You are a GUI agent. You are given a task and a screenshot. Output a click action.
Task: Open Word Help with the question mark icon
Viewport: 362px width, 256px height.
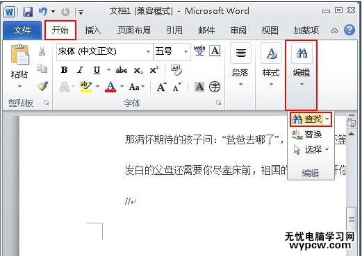(349, 30)
